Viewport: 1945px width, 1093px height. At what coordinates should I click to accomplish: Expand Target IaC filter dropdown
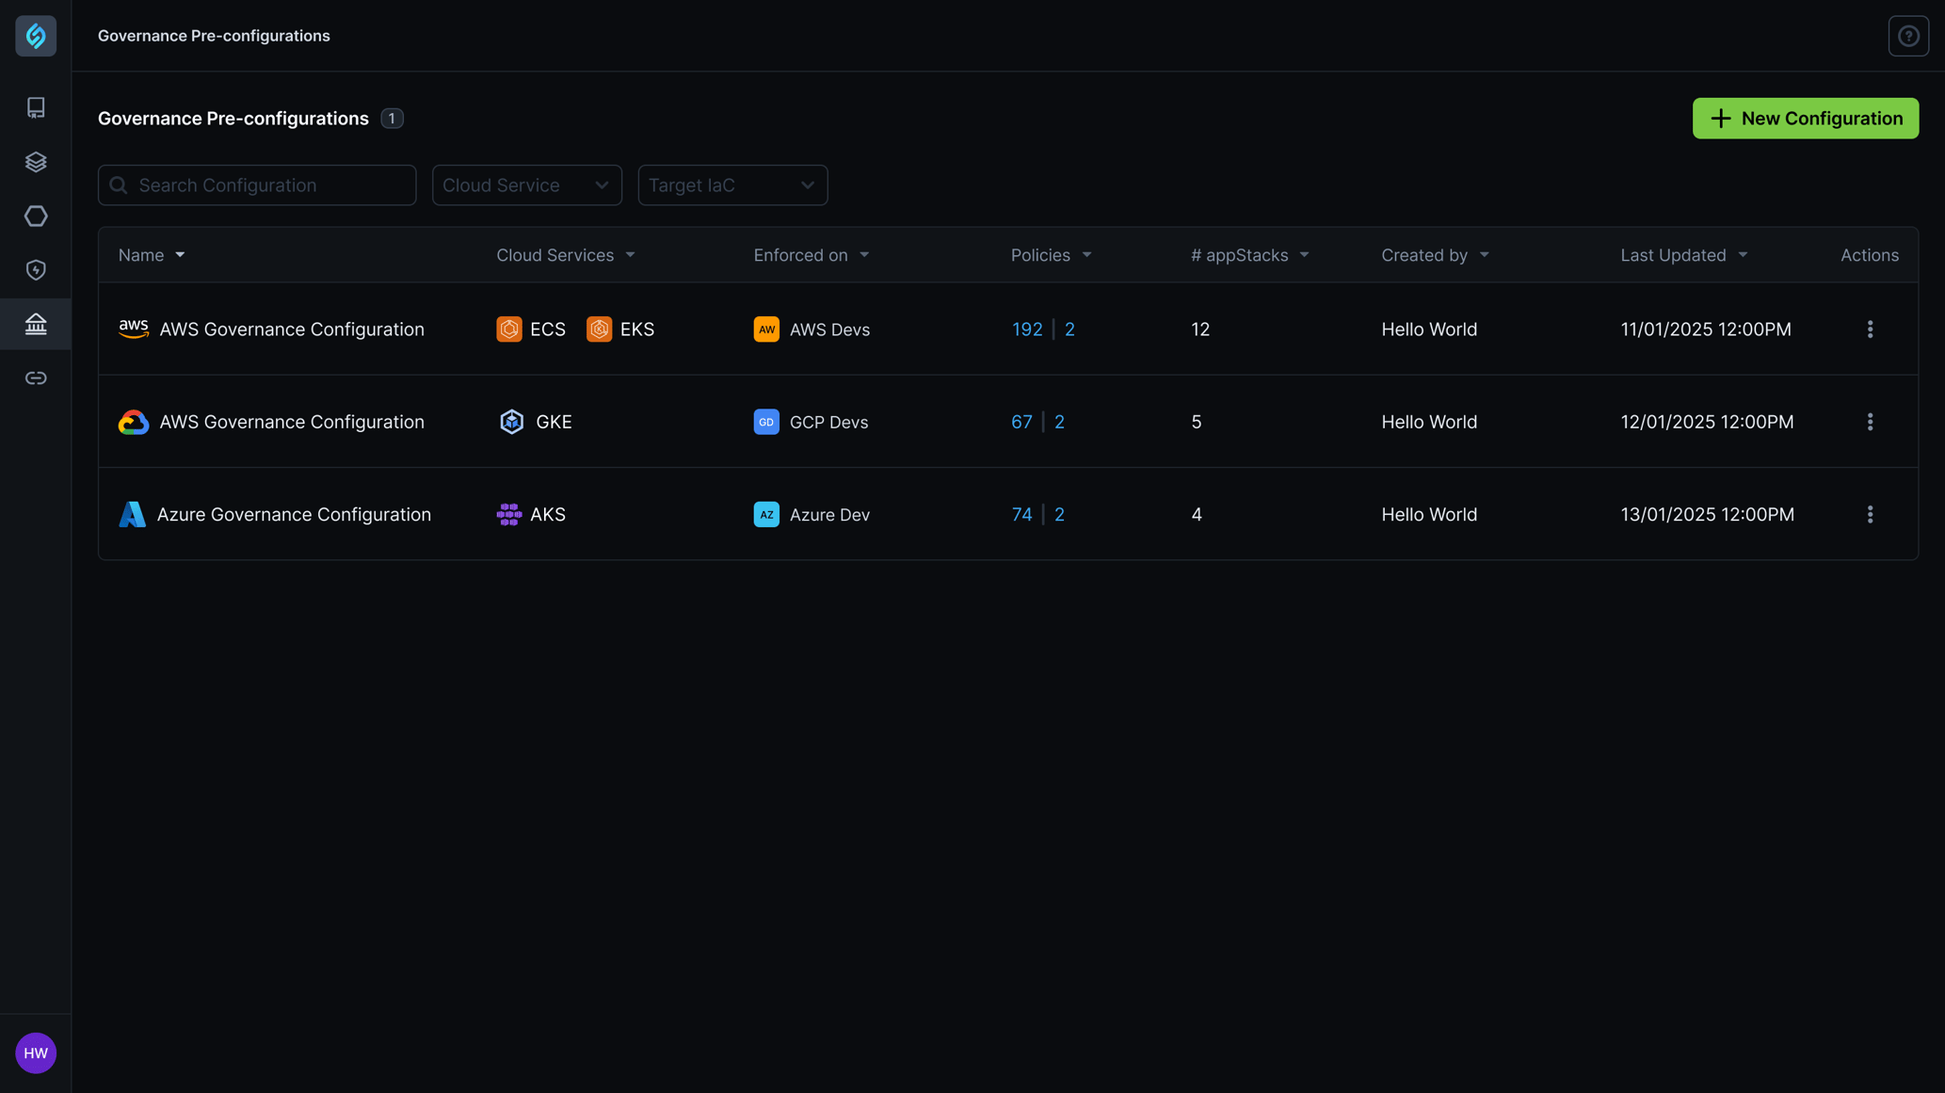point(732,185)
